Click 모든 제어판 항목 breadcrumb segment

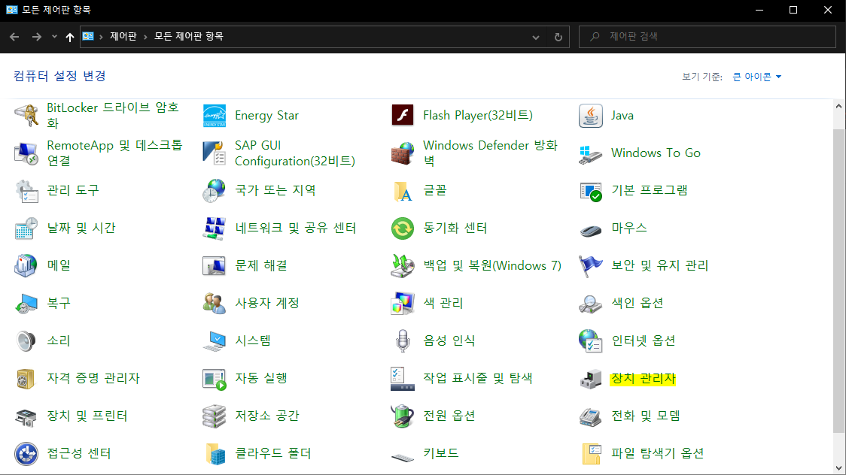point(189,36)
